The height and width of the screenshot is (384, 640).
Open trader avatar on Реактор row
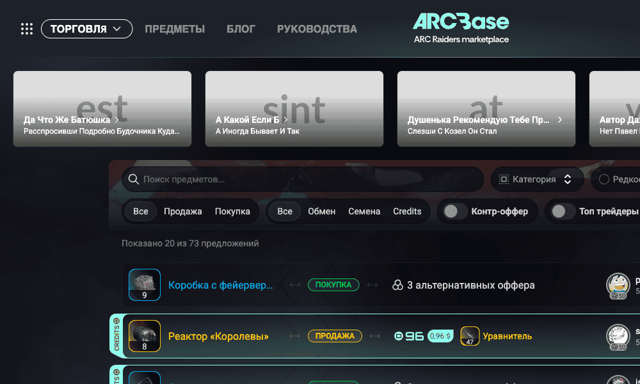tap(618, 337)
